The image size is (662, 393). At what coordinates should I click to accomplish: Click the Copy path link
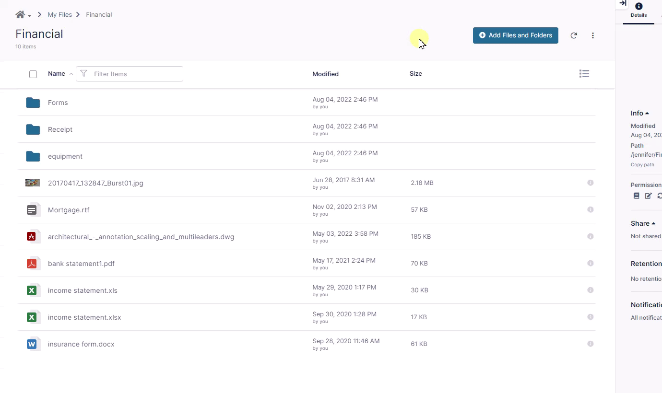[x=642, y=165]
